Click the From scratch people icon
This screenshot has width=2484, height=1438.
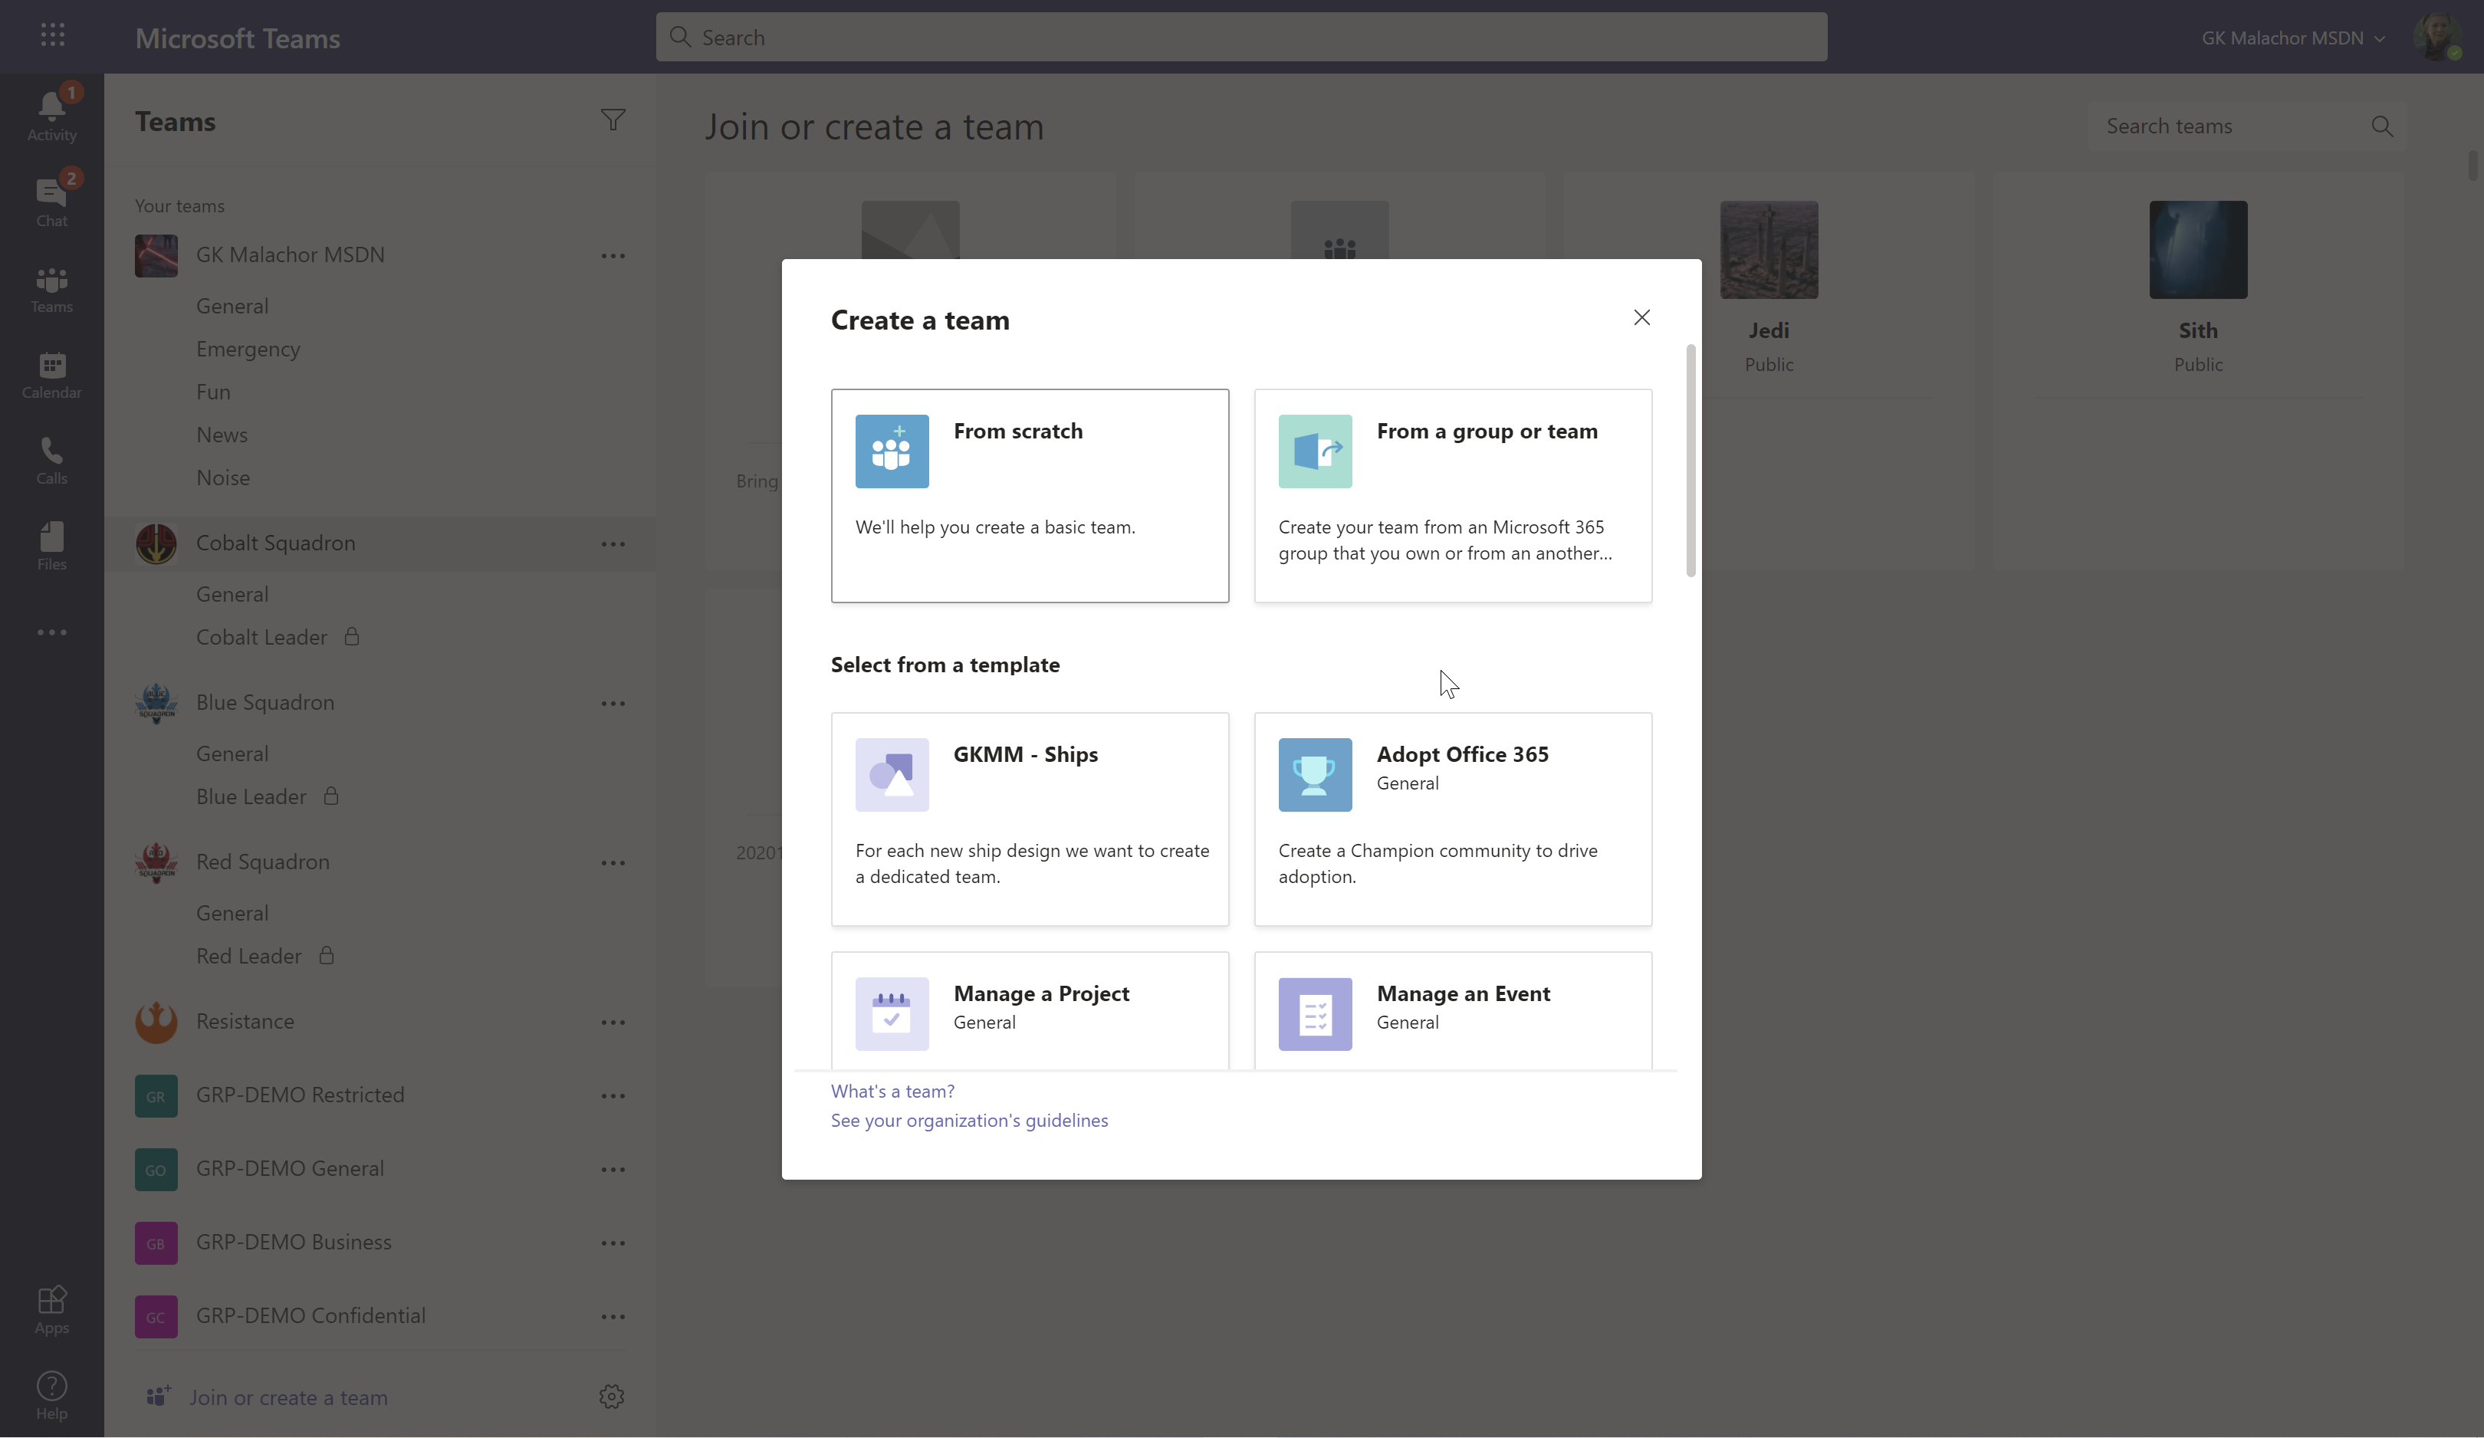pyautogui.click(x=891, y=451)
